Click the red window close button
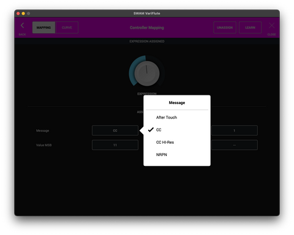Image resolution: width=294 pixels, height=235 pixels. pyautogui.click(x=18, y=13)
